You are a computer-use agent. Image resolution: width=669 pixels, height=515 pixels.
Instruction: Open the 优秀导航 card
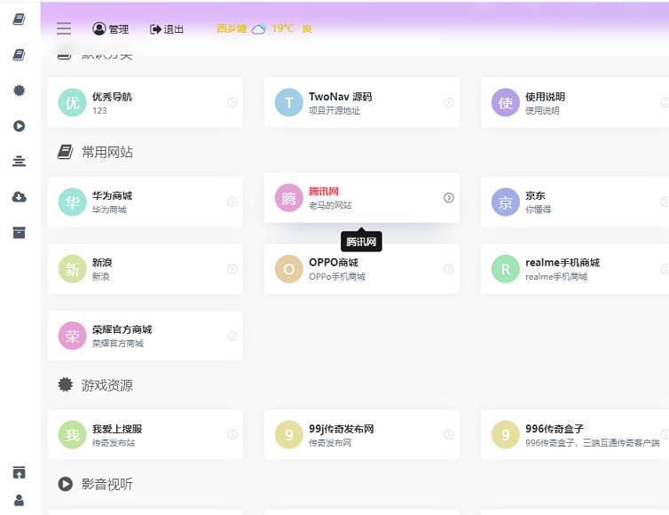(146, 102)
